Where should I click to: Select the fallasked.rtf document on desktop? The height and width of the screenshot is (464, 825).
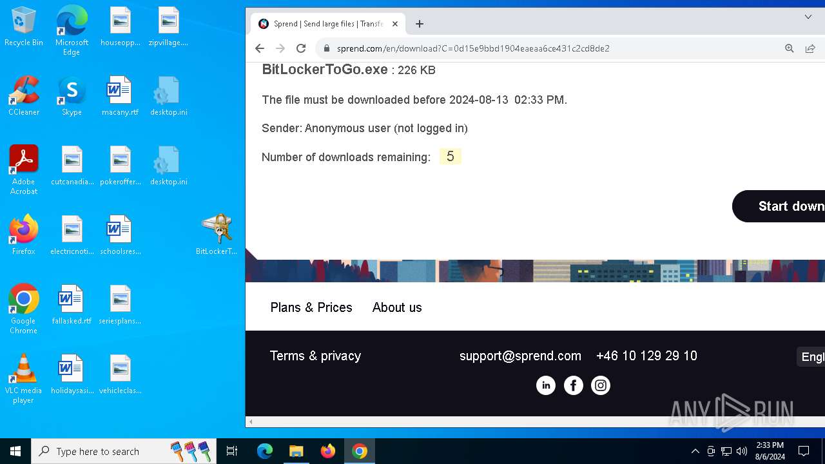click(x=72, y=305)
